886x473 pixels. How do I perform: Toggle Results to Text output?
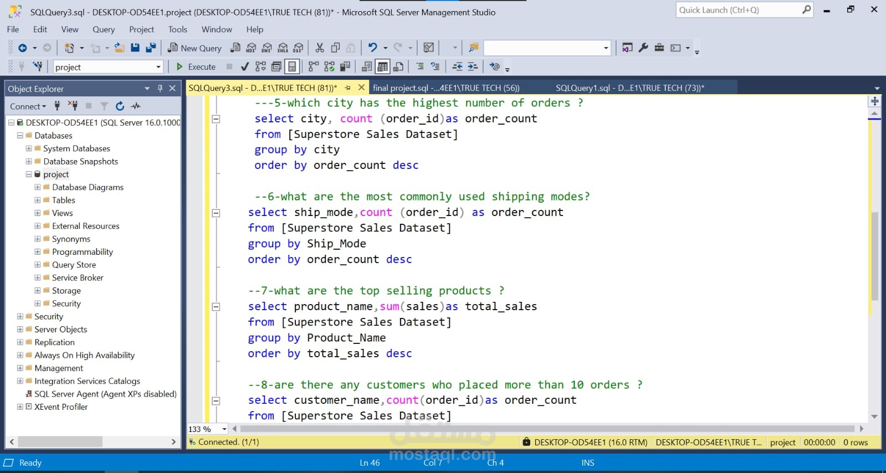pyautogui.click(x=366, y=67)
